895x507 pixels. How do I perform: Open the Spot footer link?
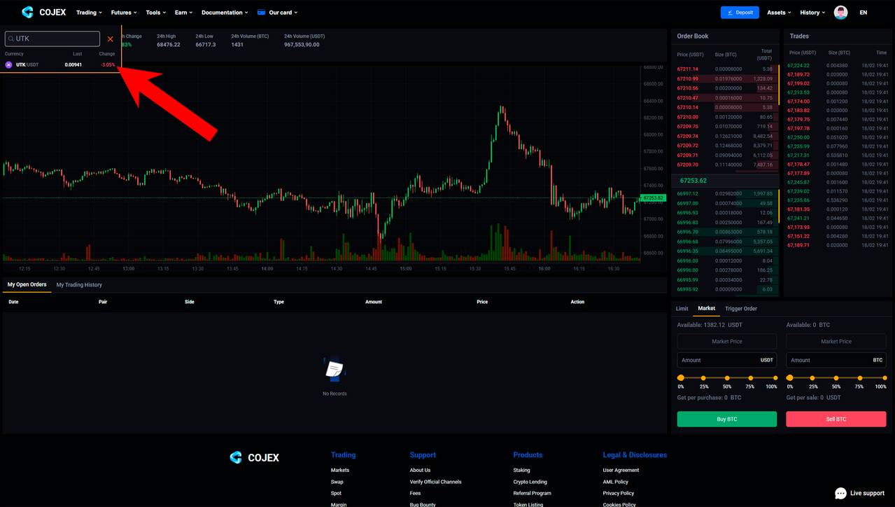pyautogui.click(x=337, y=493)
